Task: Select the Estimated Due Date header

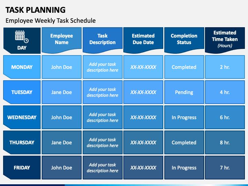Action: (x=143, y=40)
